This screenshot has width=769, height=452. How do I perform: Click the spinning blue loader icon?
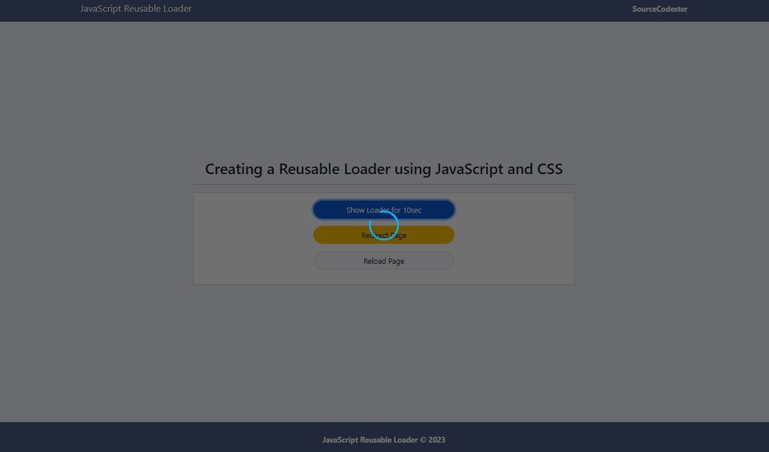[384, 226]
